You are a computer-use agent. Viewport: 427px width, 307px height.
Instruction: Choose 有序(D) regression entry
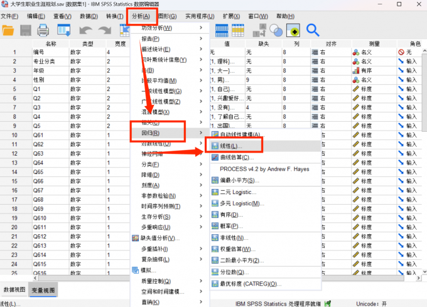[266, 215]
